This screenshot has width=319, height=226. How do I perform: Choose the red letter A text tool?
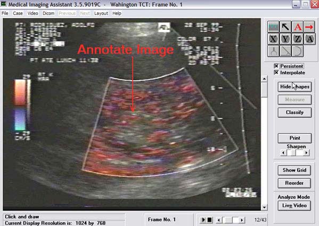coord(298,27)
